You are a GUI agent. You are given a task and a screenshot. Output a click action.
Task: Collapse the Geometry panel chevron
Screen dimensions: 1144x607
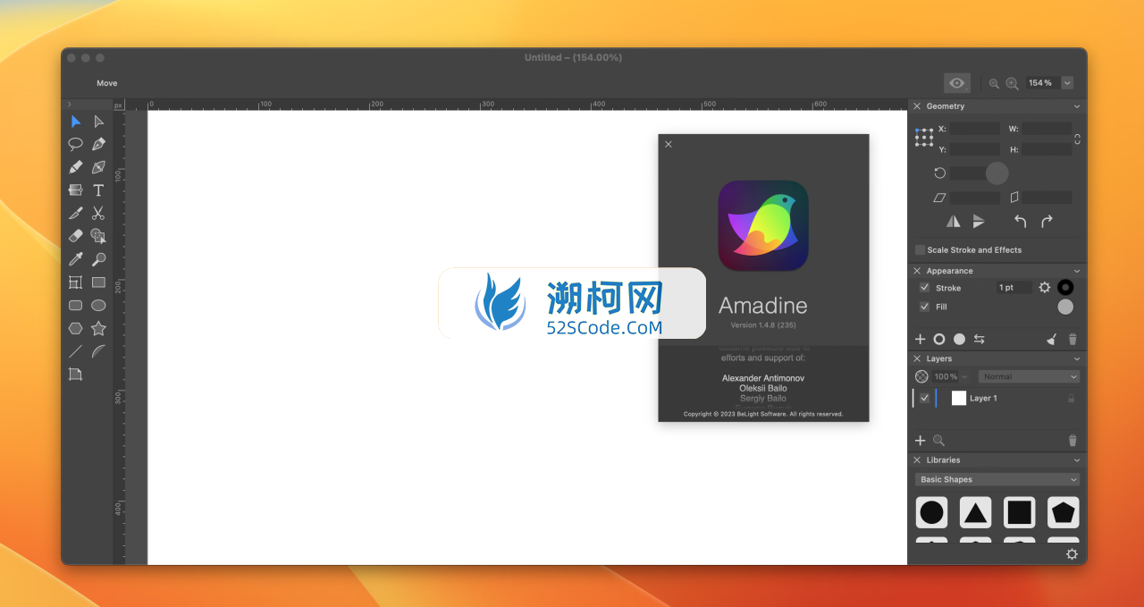tap(1077, 106)
